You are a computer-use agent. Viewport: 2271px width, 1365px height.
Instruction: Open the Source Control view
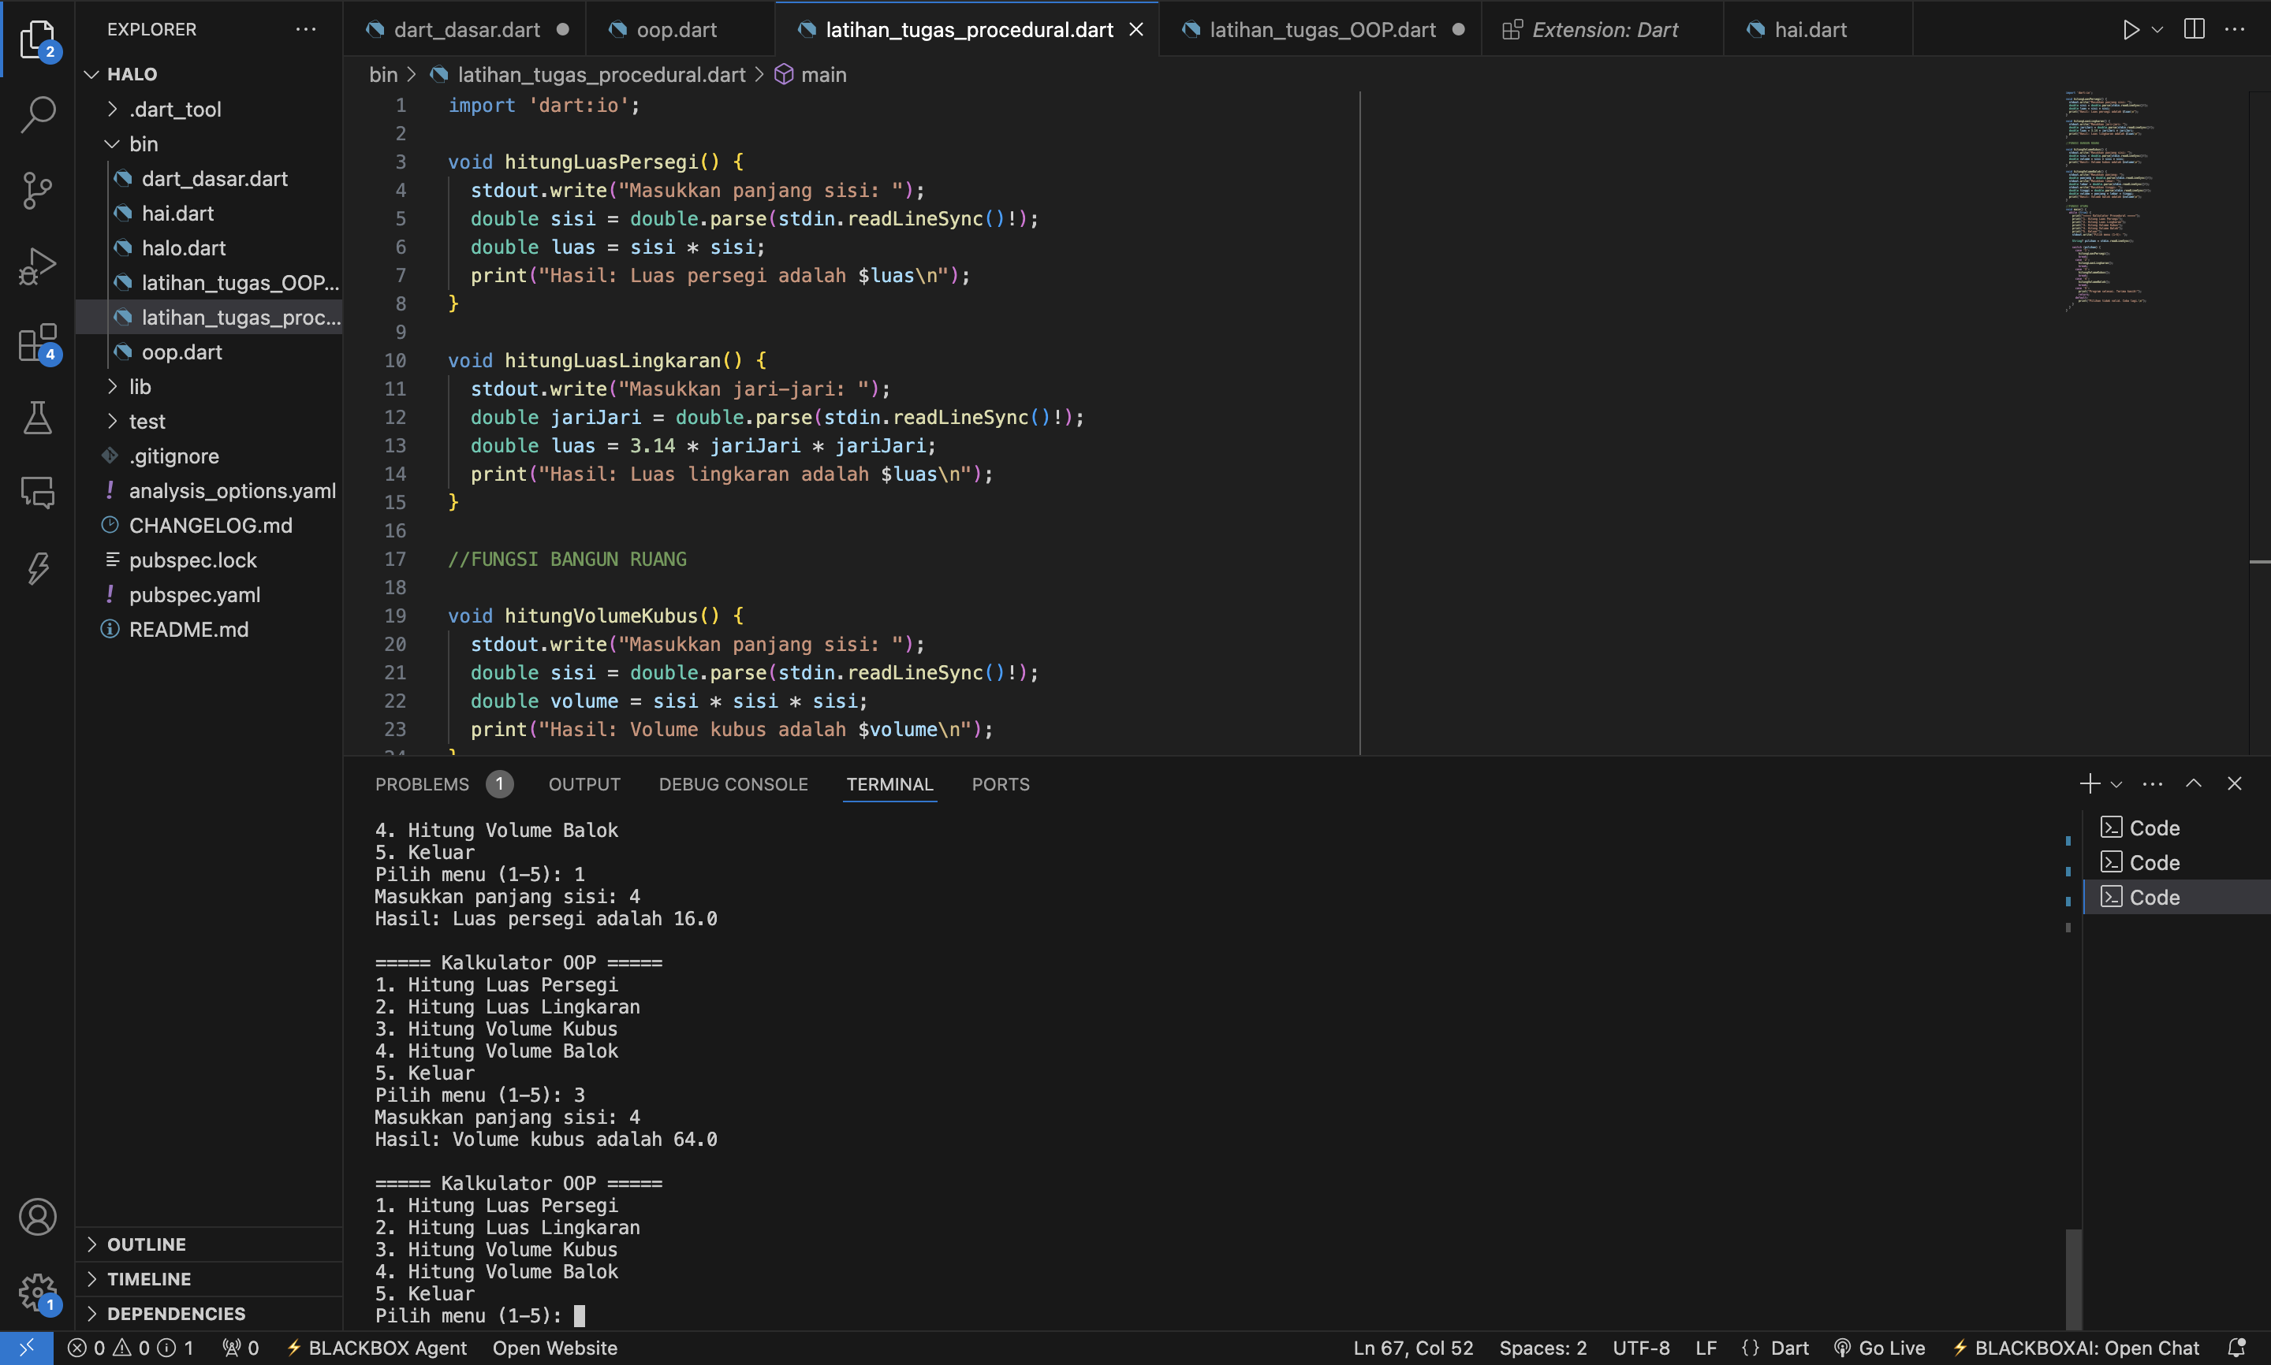tap(38, 191)
